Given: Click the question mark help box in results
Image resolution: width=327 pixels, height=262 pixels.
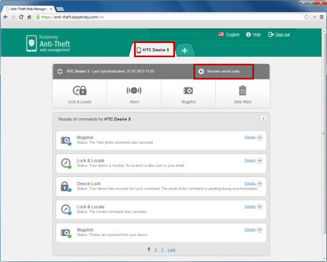Looking at the screenshot, I should pyautogui.click(x=263, y=119).
